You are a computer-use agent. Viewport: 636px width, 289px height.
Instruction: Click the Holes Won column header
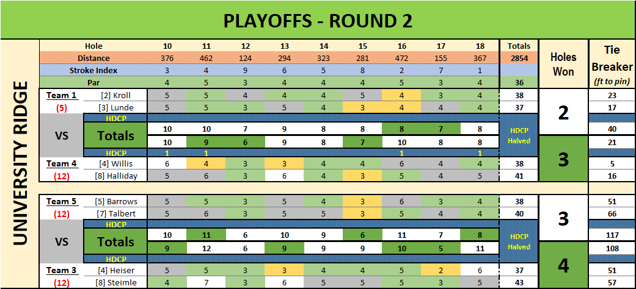coord(563,64)
